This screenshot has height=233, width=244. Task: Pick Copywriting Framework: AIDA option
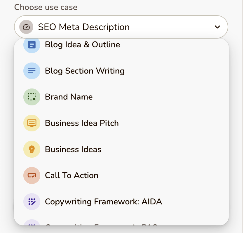103,201
